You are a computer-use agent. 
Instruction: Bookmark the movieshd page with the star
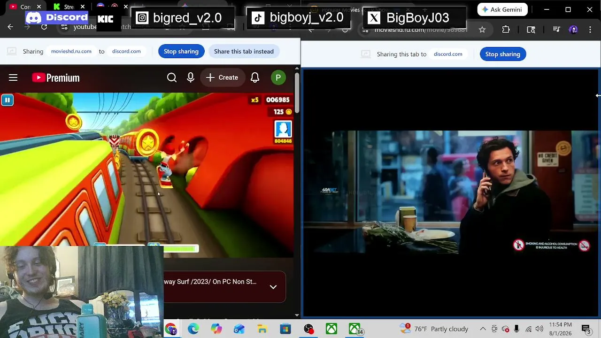tap(482, 30)
